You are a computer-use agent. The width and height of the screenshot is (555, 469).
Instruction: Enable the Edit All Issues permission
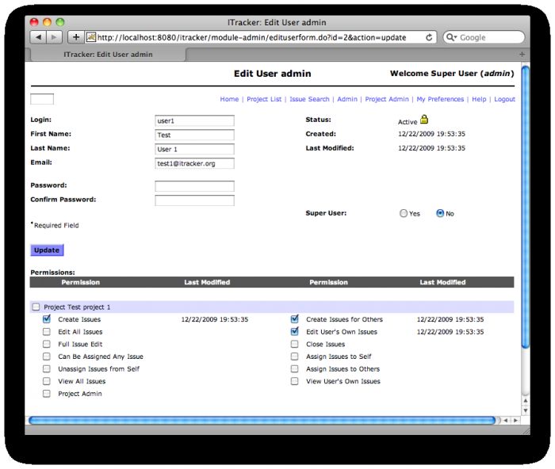click(x=47, y=332)
